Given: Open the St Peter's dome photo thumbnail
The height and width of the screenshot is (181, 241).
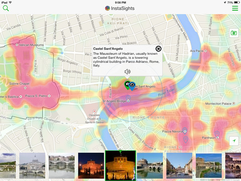Looking at the screenshot, I should [32, 165].
